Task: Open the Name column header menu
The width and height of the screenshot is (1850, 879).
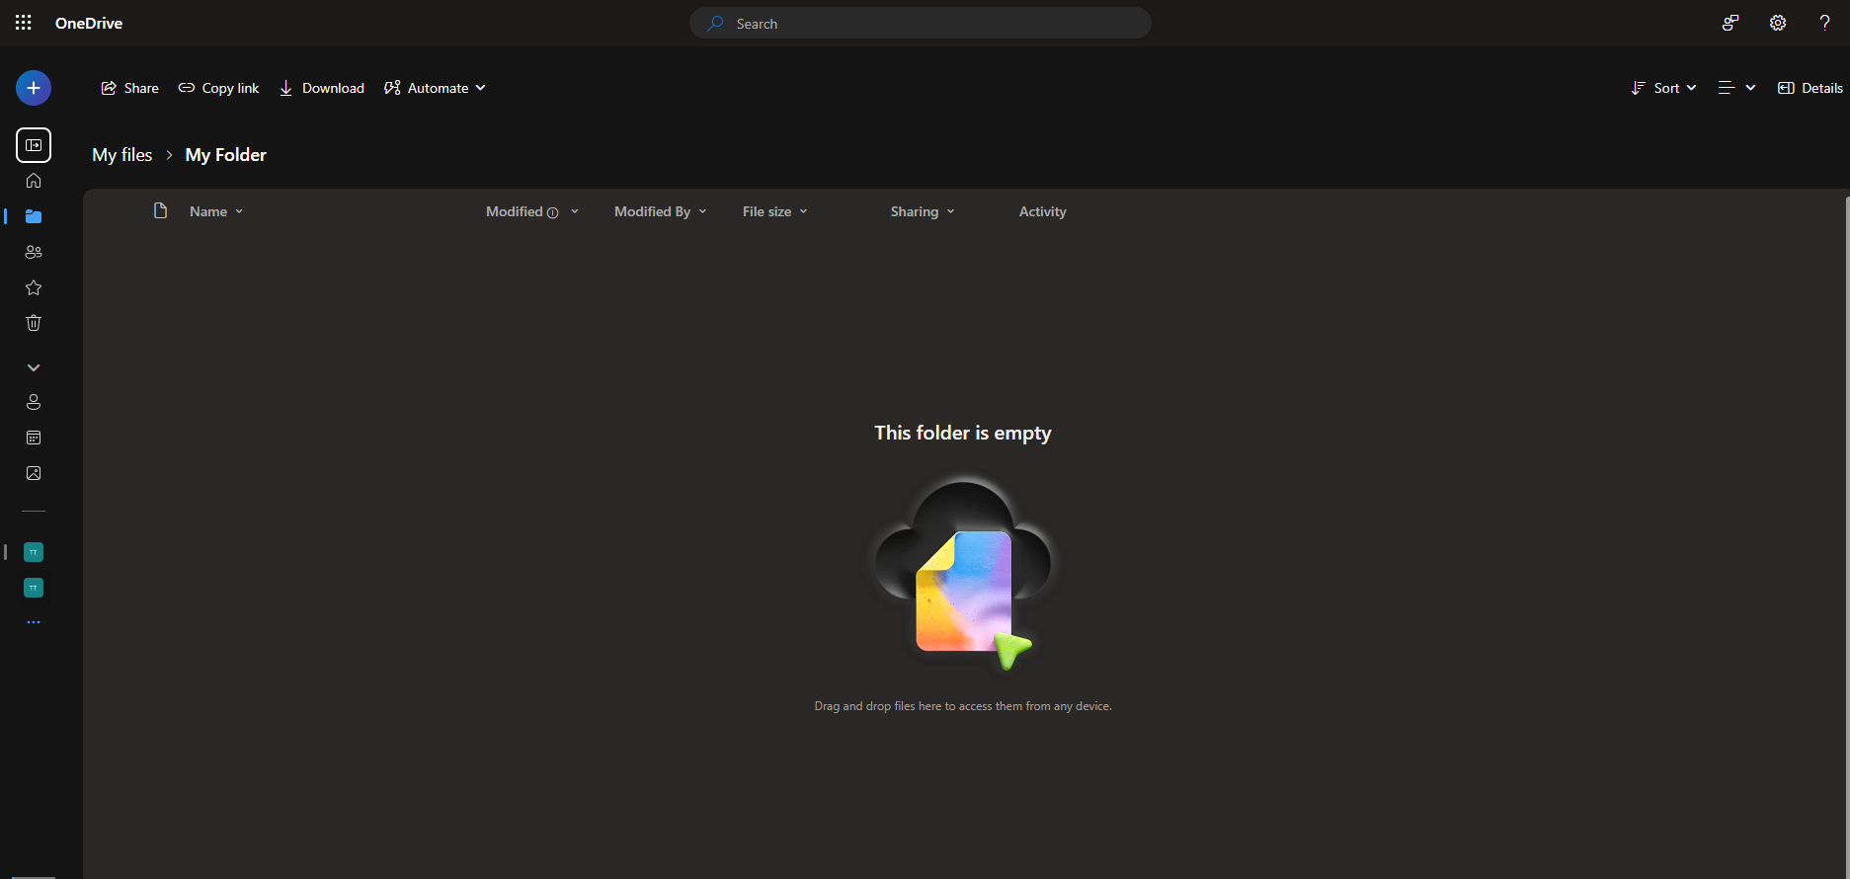Action: (215, 211)
